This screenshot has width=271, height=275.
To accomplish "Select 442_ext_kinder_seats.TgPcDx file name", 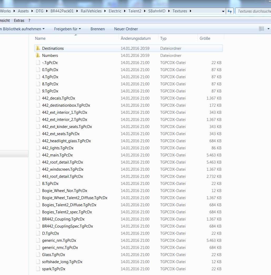I will click(67, 126).
